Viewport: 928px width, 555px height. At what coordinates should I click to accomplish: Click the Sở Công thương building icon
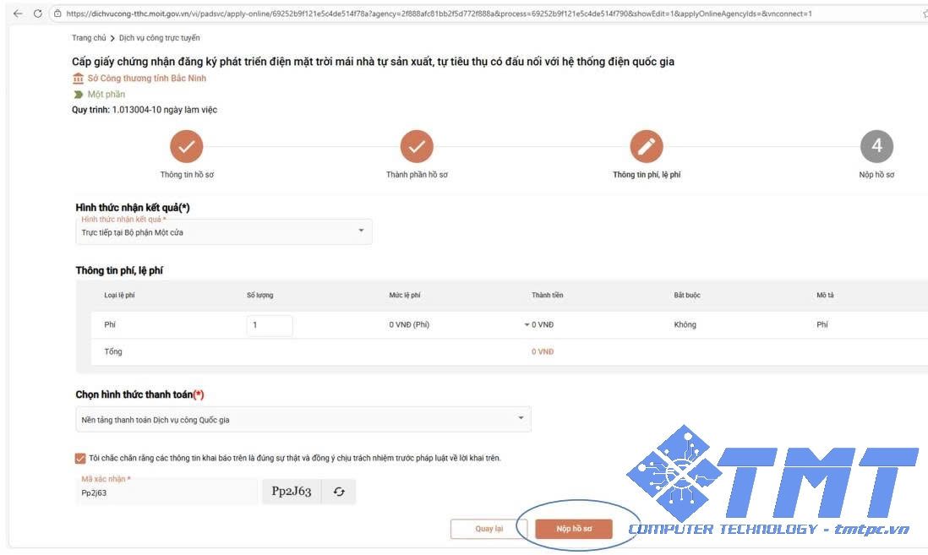(x=79, y=79)
